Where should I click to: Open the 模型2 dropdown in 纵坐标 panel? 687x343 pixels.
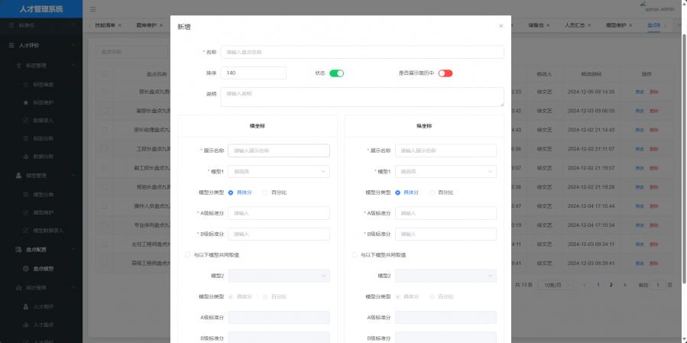coord(446,276)
